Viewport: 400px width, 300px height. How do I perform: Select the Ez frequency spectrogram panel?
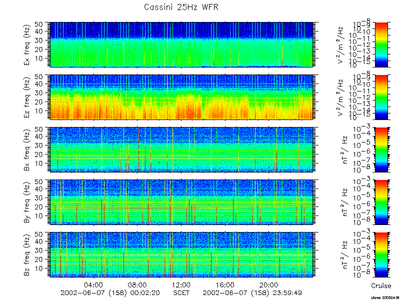coord(181,97)
